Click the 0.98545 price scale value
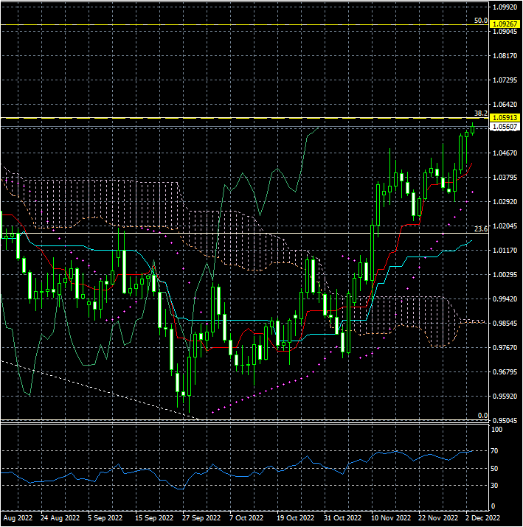This screenshot has height=527, width=523. (x=505, y=324)
